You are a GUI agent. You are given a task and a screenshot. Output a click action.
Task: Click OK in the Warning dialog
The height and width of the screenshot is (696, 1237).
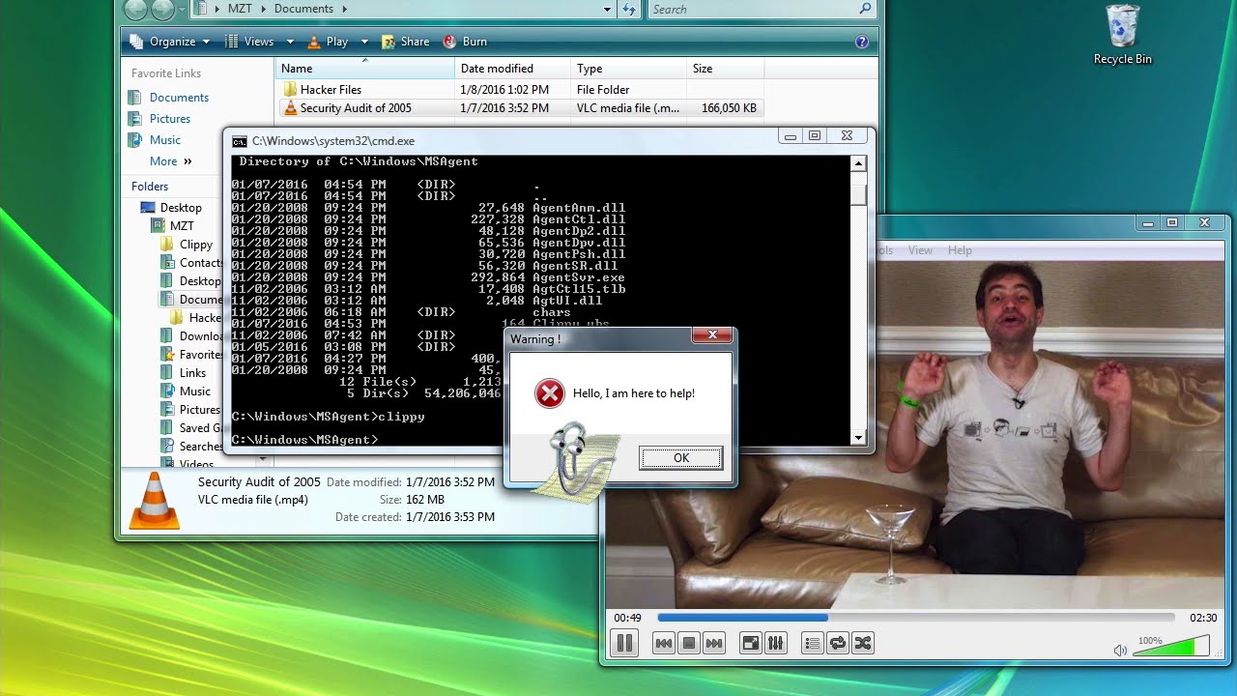681,458
